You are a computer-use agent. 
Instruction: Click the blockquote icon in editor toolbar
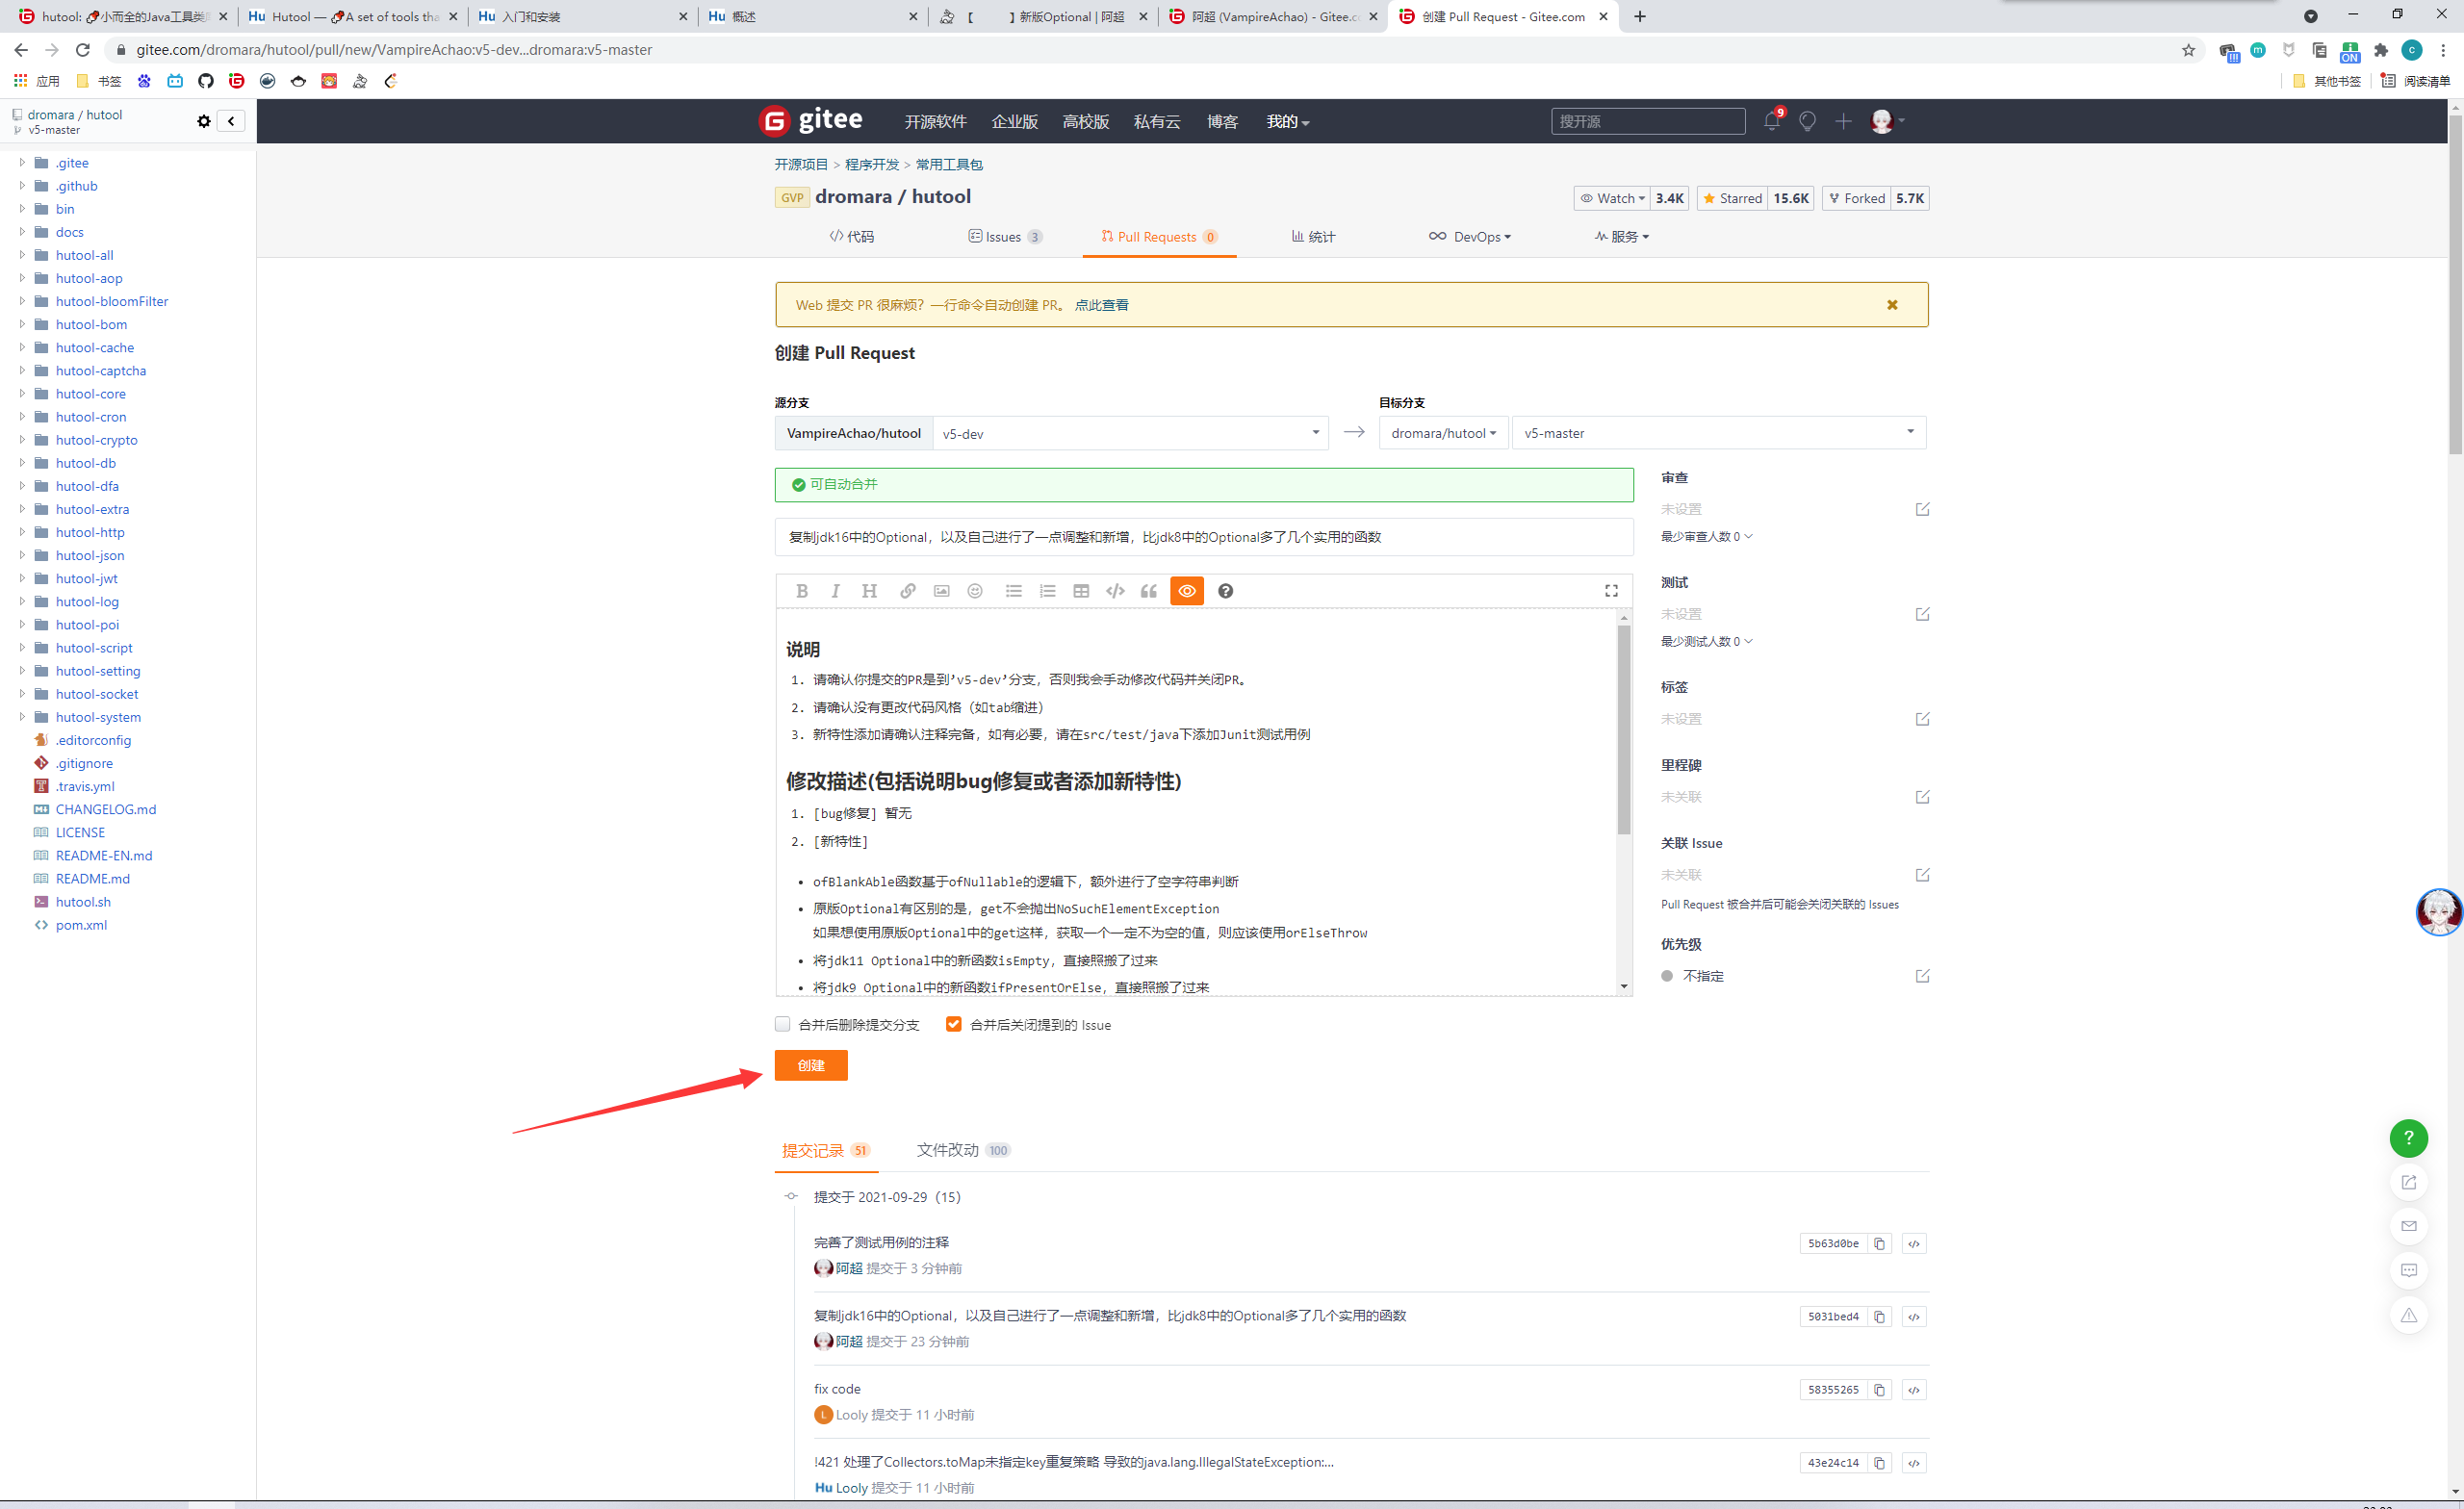[x=1149, y=591]
